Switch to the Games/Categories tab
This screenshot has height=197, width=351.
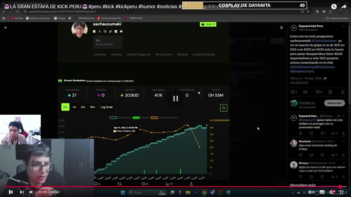138,54
